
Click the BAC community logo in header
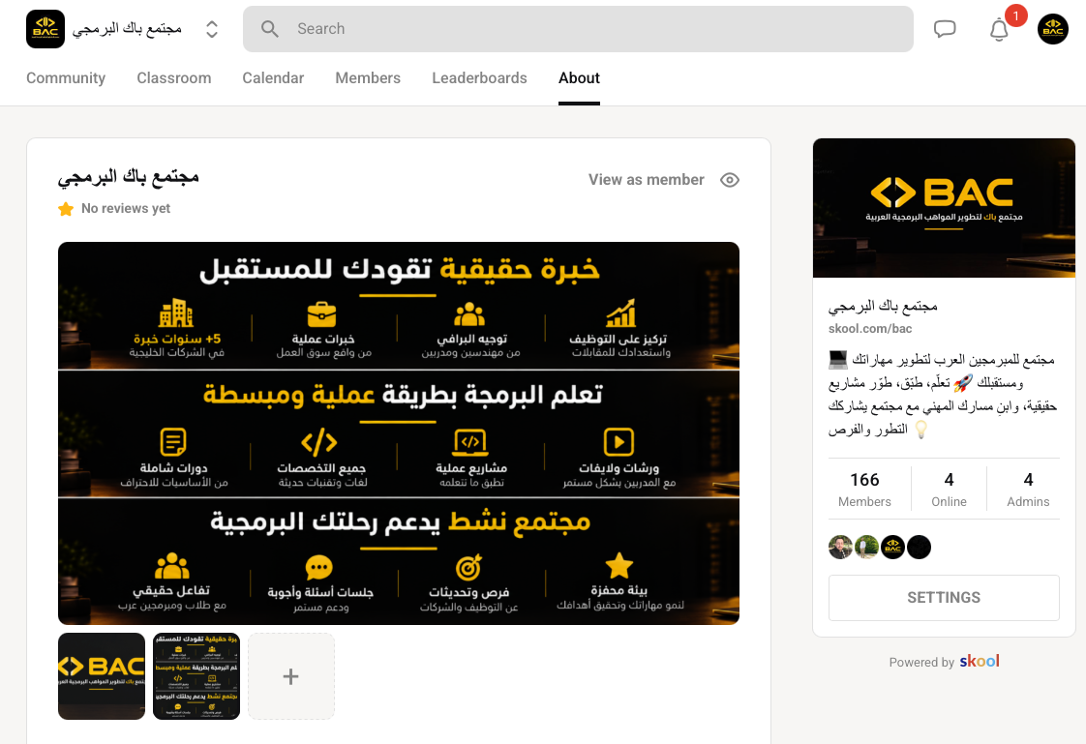pos(45,29)
